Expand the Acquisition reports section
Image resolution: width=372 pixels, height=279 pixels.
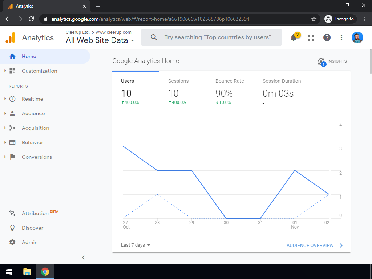pos(35,128)
